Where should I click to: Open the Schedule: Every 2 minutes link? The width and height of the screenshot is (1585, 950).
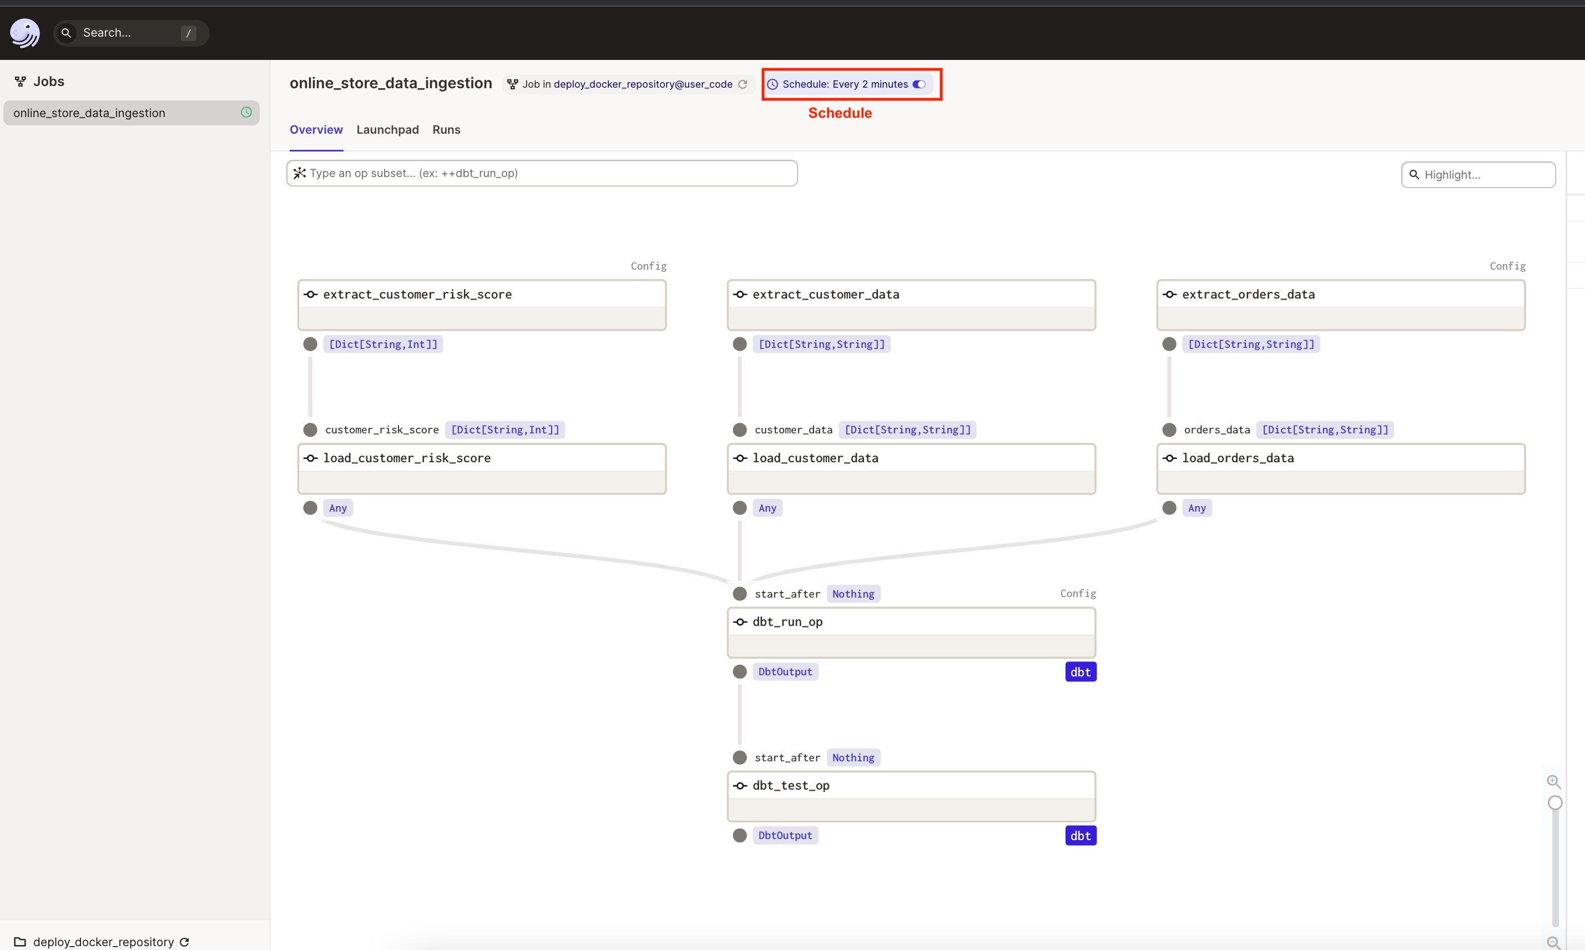(x=844, y=84)
